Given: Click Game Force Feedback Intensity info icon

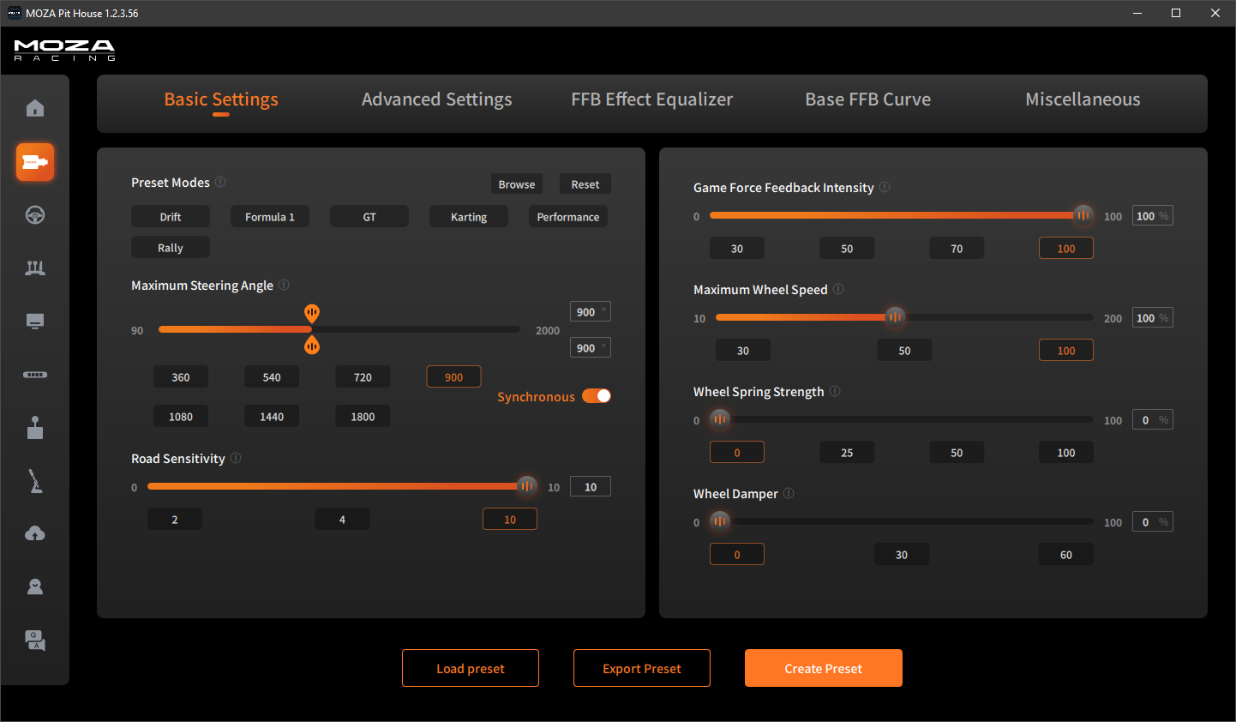Looking at the screenshot, I should (x=885, y=187).
